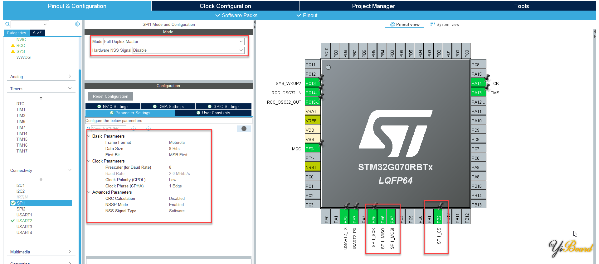Image resolution: width=599 pixels, height=264 pixels.
Task: Select I2C1 in the connectivity list
Action: pos(21,185)
